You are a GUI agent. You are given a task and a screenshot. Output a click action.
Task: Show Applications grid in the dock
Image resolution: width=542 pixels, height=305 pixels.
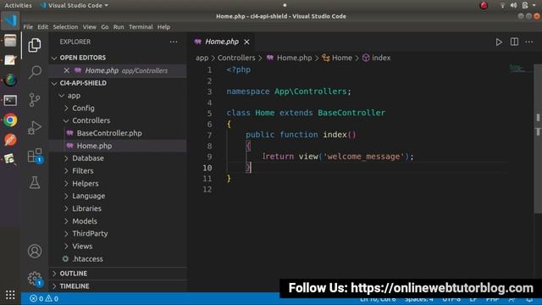point(10,295)
